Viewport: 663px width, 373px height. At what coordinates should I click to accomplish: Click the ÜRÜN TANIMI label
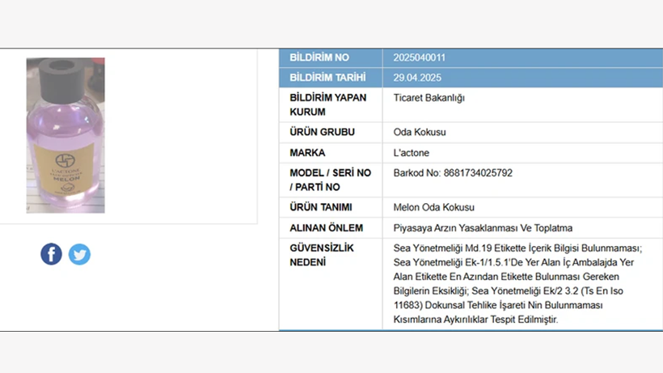321,207
